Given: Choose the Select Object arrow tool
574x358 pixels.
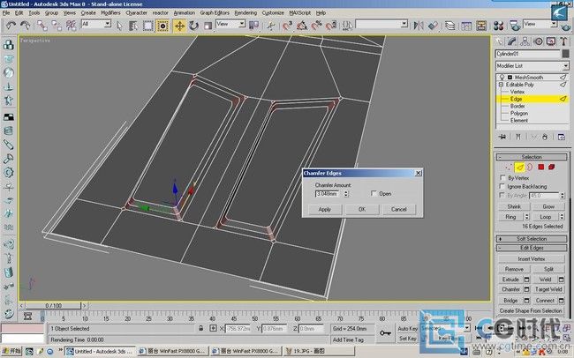Looking at the screenshot, I should [x=119, y=26].
